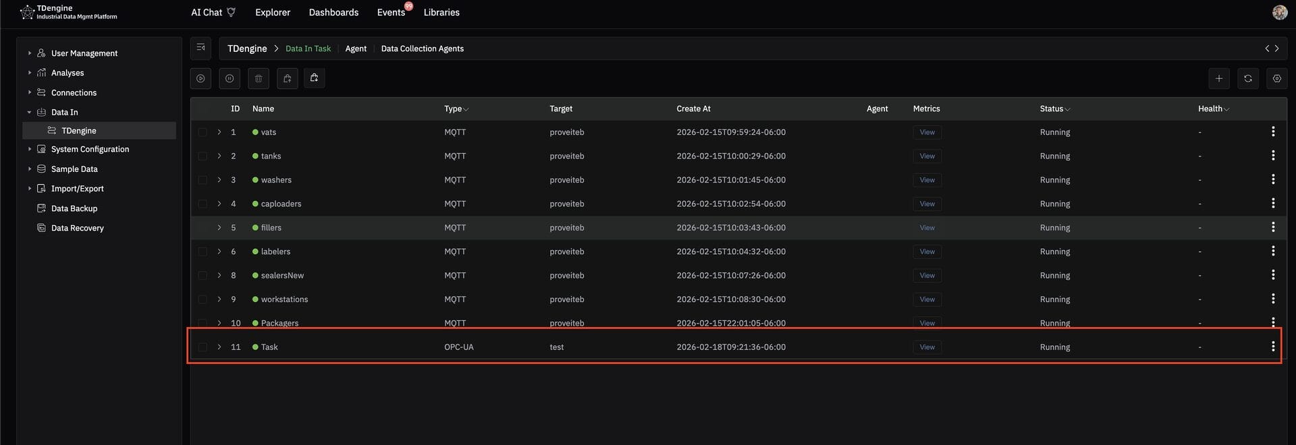Click the start task (play) toolbar icon
Image resolution: width=1296 pixels, height=445 pixels.
click(x=200, y=79)
